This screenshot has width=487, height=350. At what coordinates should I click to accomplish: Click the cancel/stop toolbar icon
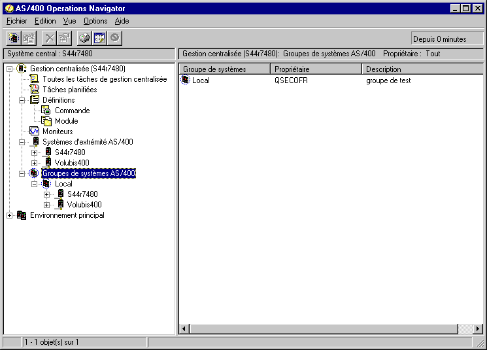point(115,38)
